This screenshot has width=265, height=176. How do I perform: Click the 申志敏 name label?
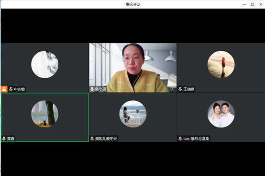(20, 89)
